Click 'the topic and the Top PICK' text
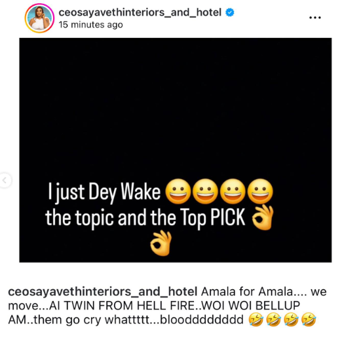This screenshot has height=356, width=344. (145, 218)
